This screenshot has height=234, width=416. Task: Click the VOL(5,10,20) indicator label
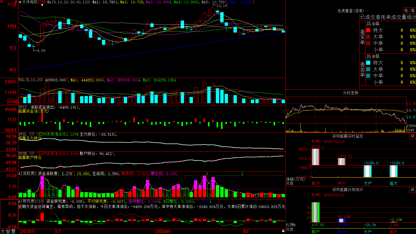coord(30,80)
